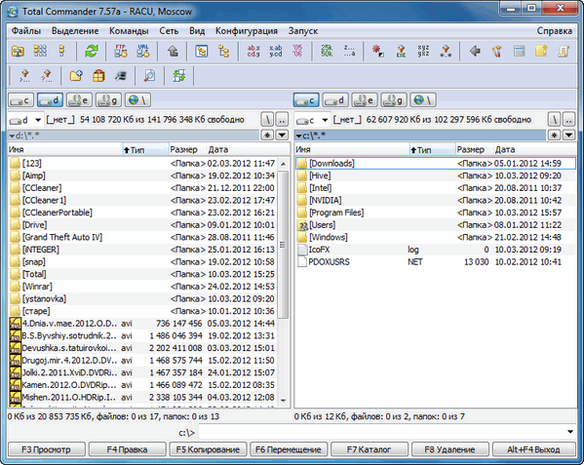Open the Команды menu
The height and width of the screenshot is (465, 584).
129,31
